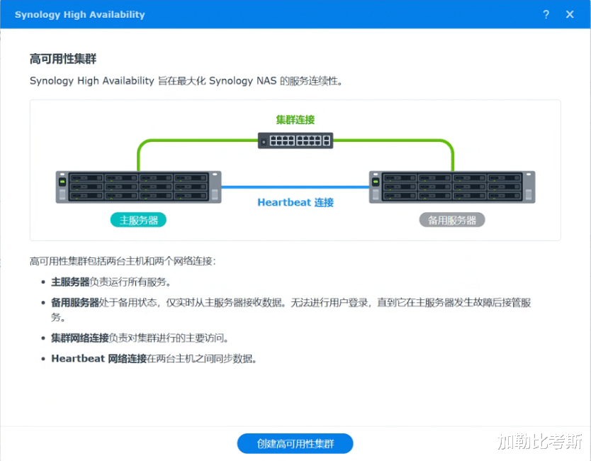Close the Synology High Availability dialog

[x=570, y=14]
